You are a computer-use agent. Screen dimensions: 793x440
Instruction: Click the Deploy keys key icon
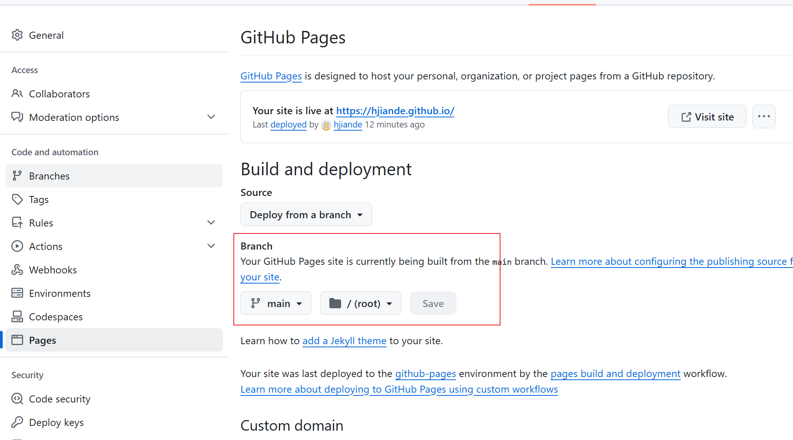click(x=17, y=422)
